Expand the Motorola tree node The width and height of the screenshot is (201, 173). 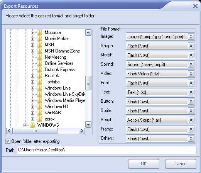coord(32,32)
